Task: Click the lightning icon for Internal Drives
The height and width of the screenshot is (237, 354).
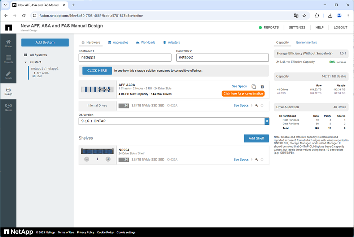Action: 252,105
